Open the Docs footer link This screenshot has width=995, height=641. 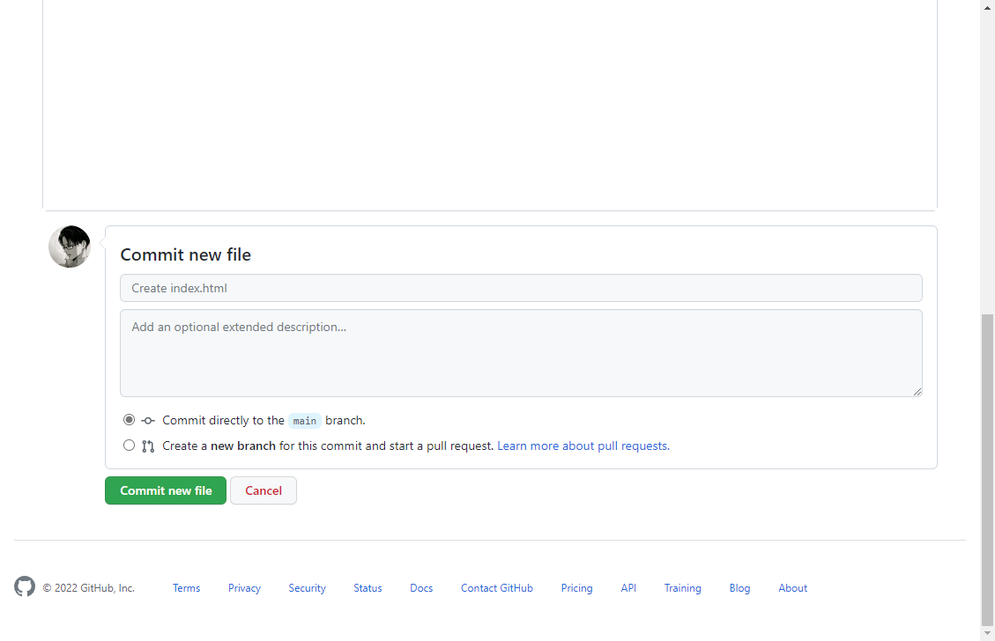pyautogui.click(x=421, y=588)
